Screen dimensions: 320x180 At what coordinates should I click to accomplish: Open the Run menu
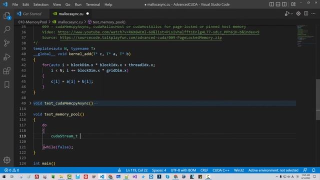point(78,4)
